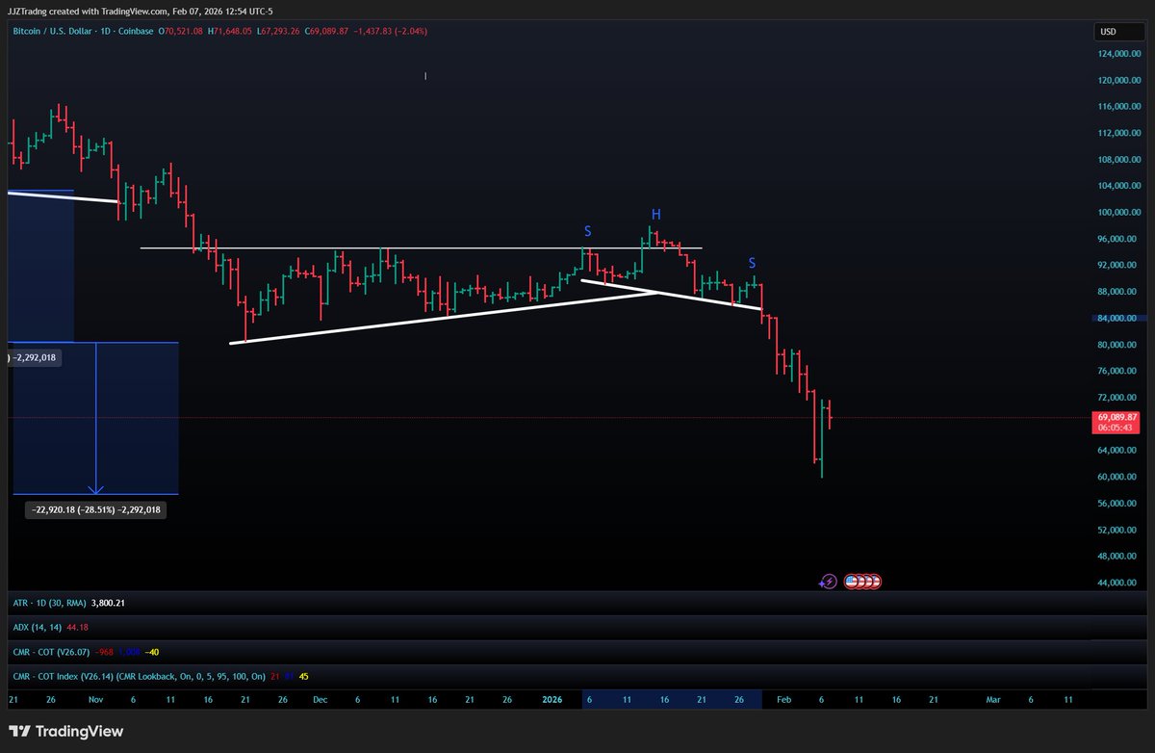
Task: Select the blue measurement arrow pointing down
Action: (95, 419)
